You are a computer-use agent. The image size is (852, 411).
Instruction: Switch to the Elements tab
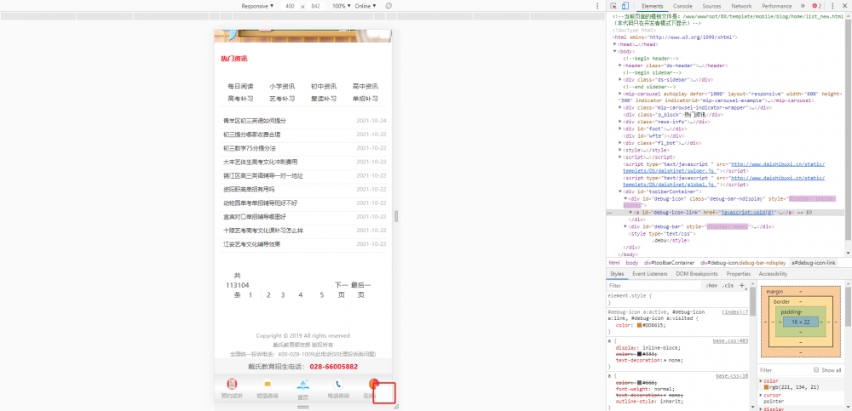coord(652,6)
